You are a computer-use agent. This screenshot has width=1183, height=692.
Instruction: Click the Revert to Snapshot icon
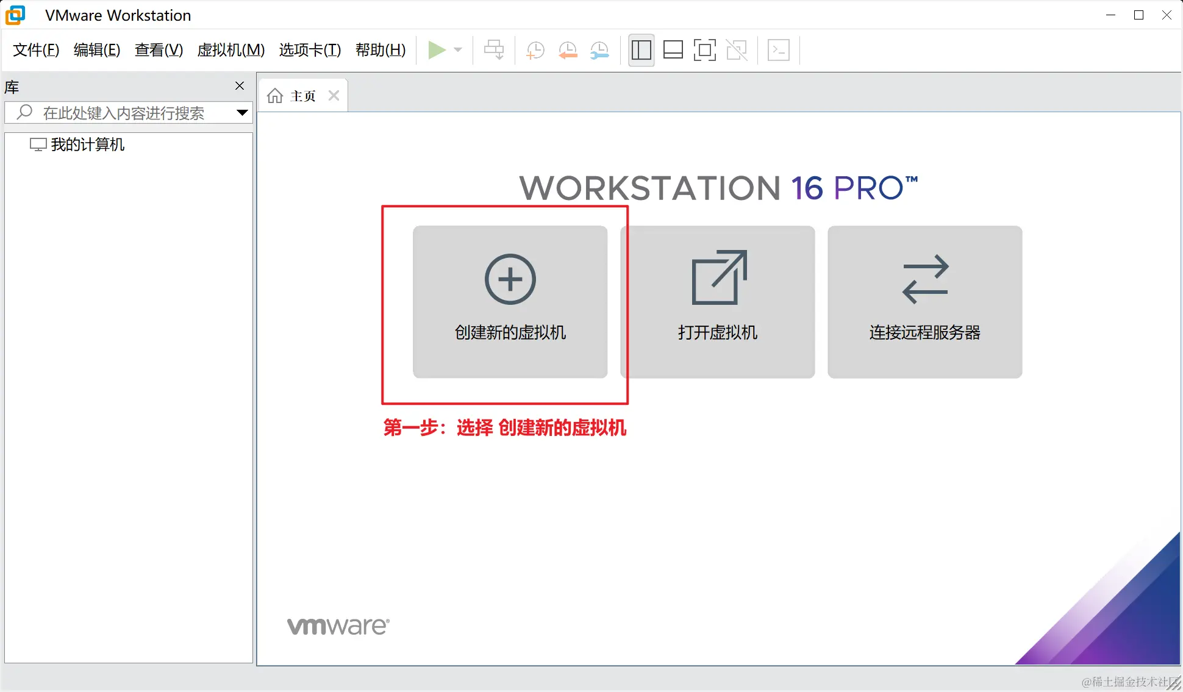pos(568,50)
